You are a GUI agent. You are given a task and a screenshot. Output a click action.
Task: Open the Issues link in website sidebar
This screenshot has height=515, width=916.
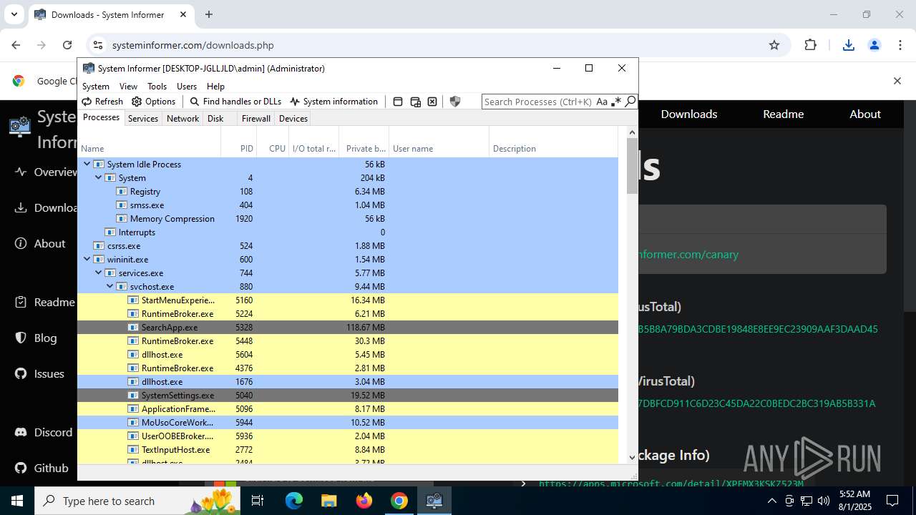(x=39, y=373)
